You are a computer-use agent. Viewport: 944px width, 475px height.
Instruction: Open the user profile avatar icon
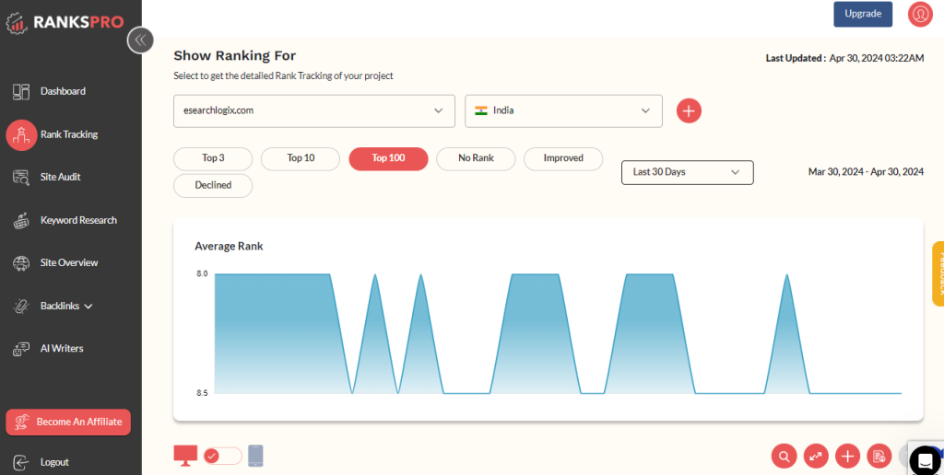(x=920, y=15)
